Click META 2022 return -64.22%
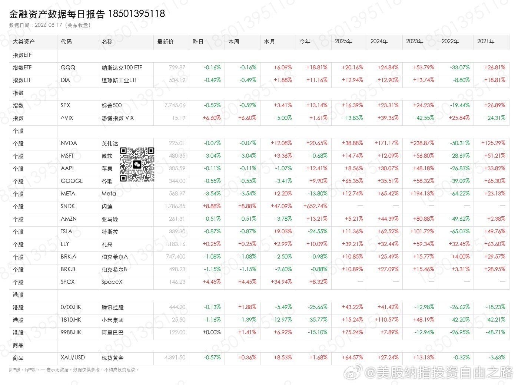The image size is (518, 385). pos(460,194)
